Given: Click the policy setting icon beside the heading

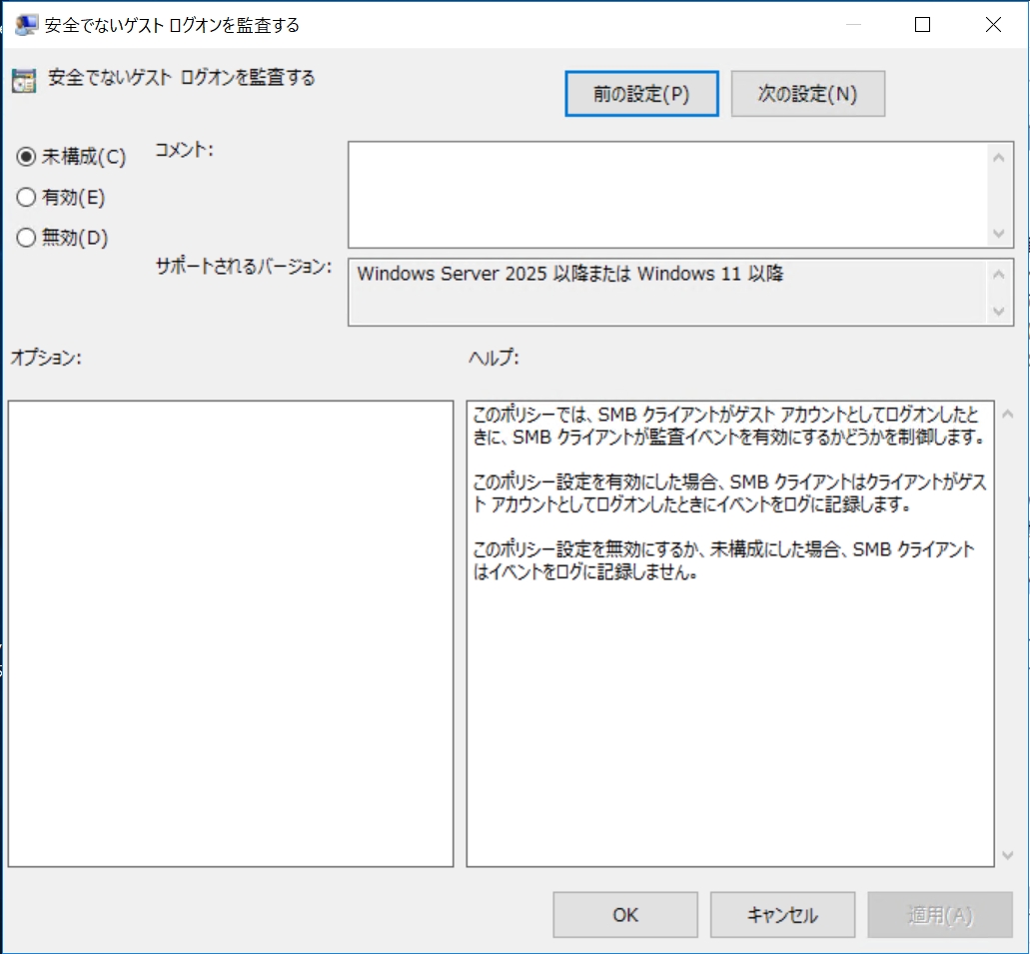Looking at the screenshot, I should (x=24, y=81).
